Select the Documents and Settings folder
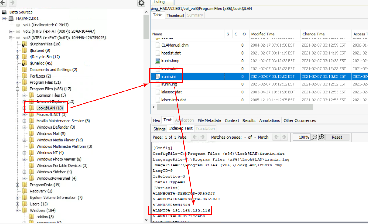The image size is (368, 224). 53,70
